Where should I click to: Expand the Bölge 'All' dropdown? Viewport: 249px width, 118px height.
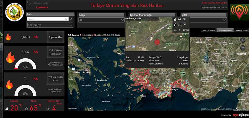101,20
